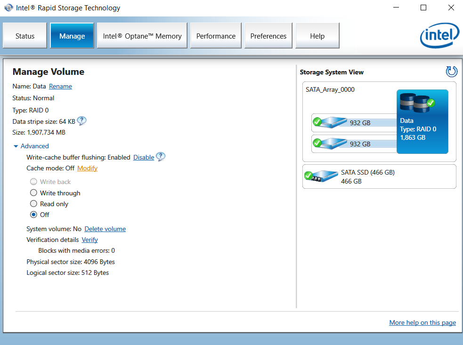Open the Intel Optane Memory tab
463x345 pixels.
pyautogui.click(x=142, y=36)
